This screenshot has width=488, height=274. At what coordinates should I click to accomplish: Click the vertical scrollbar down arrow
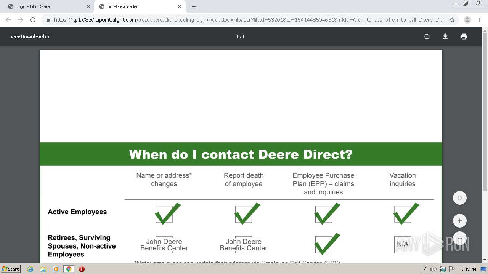485,260
